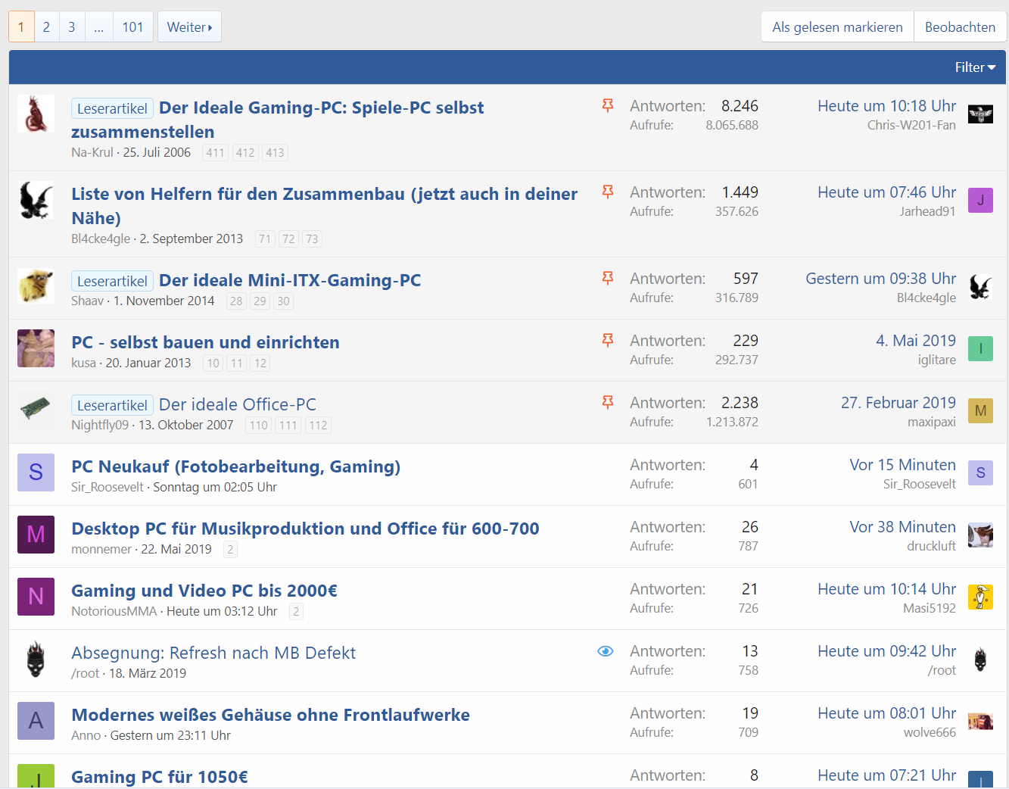Screen dimensions: 1009x789
Task: Jump to page 112 of Office-PC thread
Action: pos(318,425)
